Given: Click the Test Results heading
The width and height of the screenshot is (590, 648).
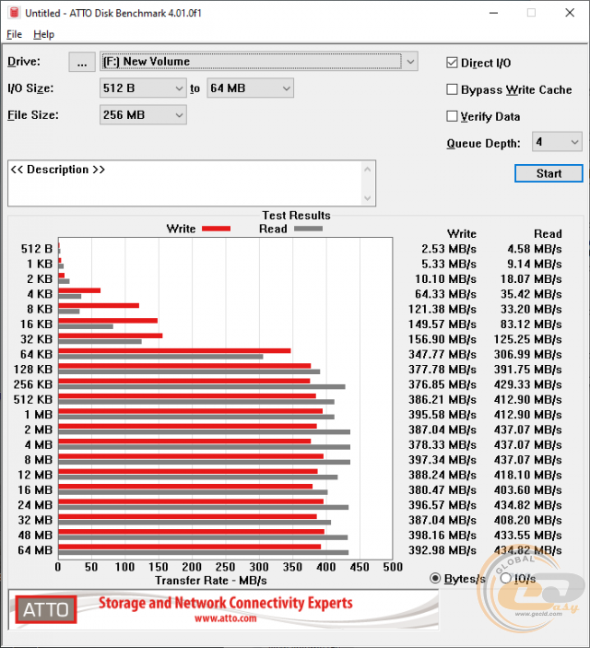Looking at the screenshot, I should click(x=297, y=216).
